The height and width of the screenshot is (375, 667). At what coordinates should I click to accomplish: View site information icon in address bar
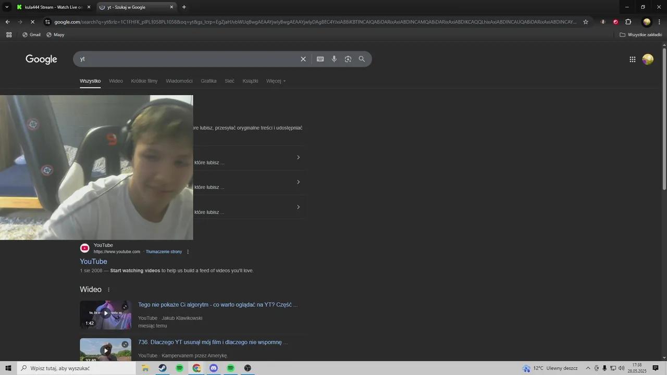(47, 22)
